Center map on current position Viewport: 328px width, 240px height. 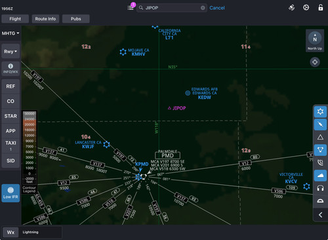[x=315, y=62]
